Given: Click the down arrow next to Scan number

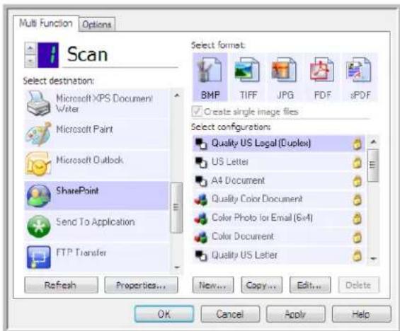Looking at the screenshot, I should tap(30, 61).
